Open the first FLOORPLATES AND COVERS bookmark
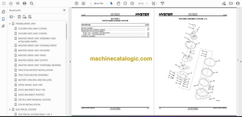 tap(33, 29)
